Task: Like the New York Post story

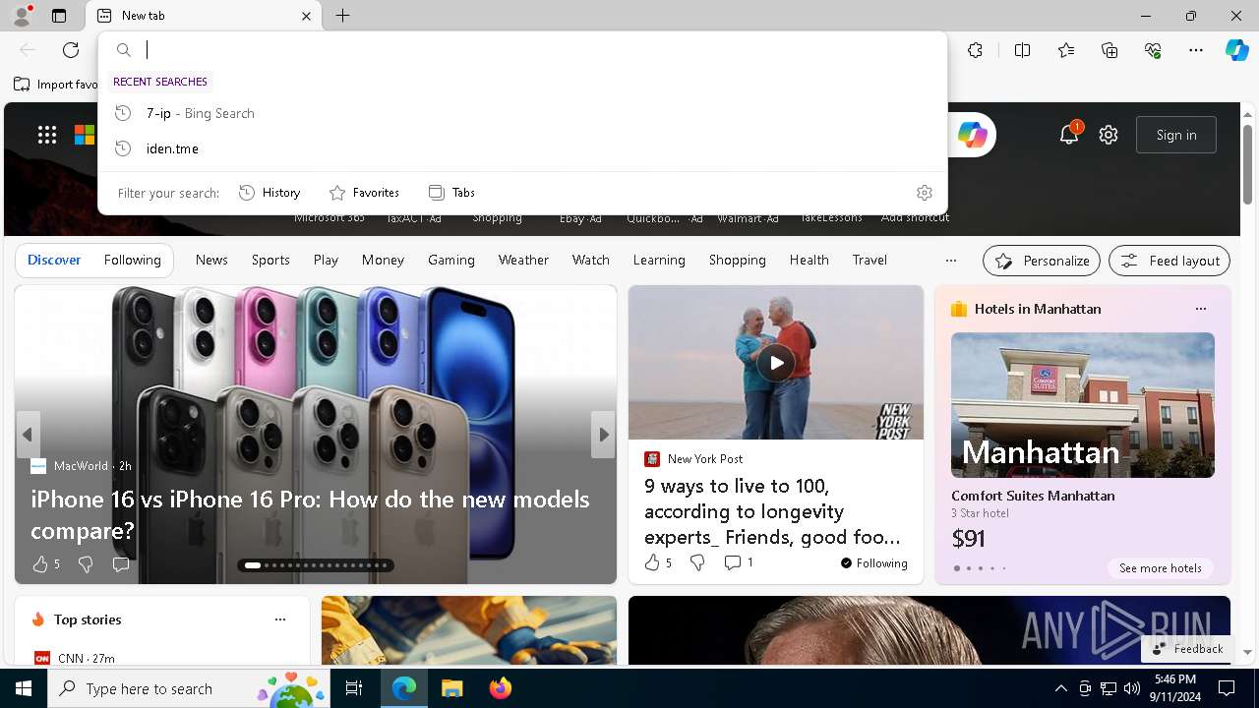Action: 657,562
